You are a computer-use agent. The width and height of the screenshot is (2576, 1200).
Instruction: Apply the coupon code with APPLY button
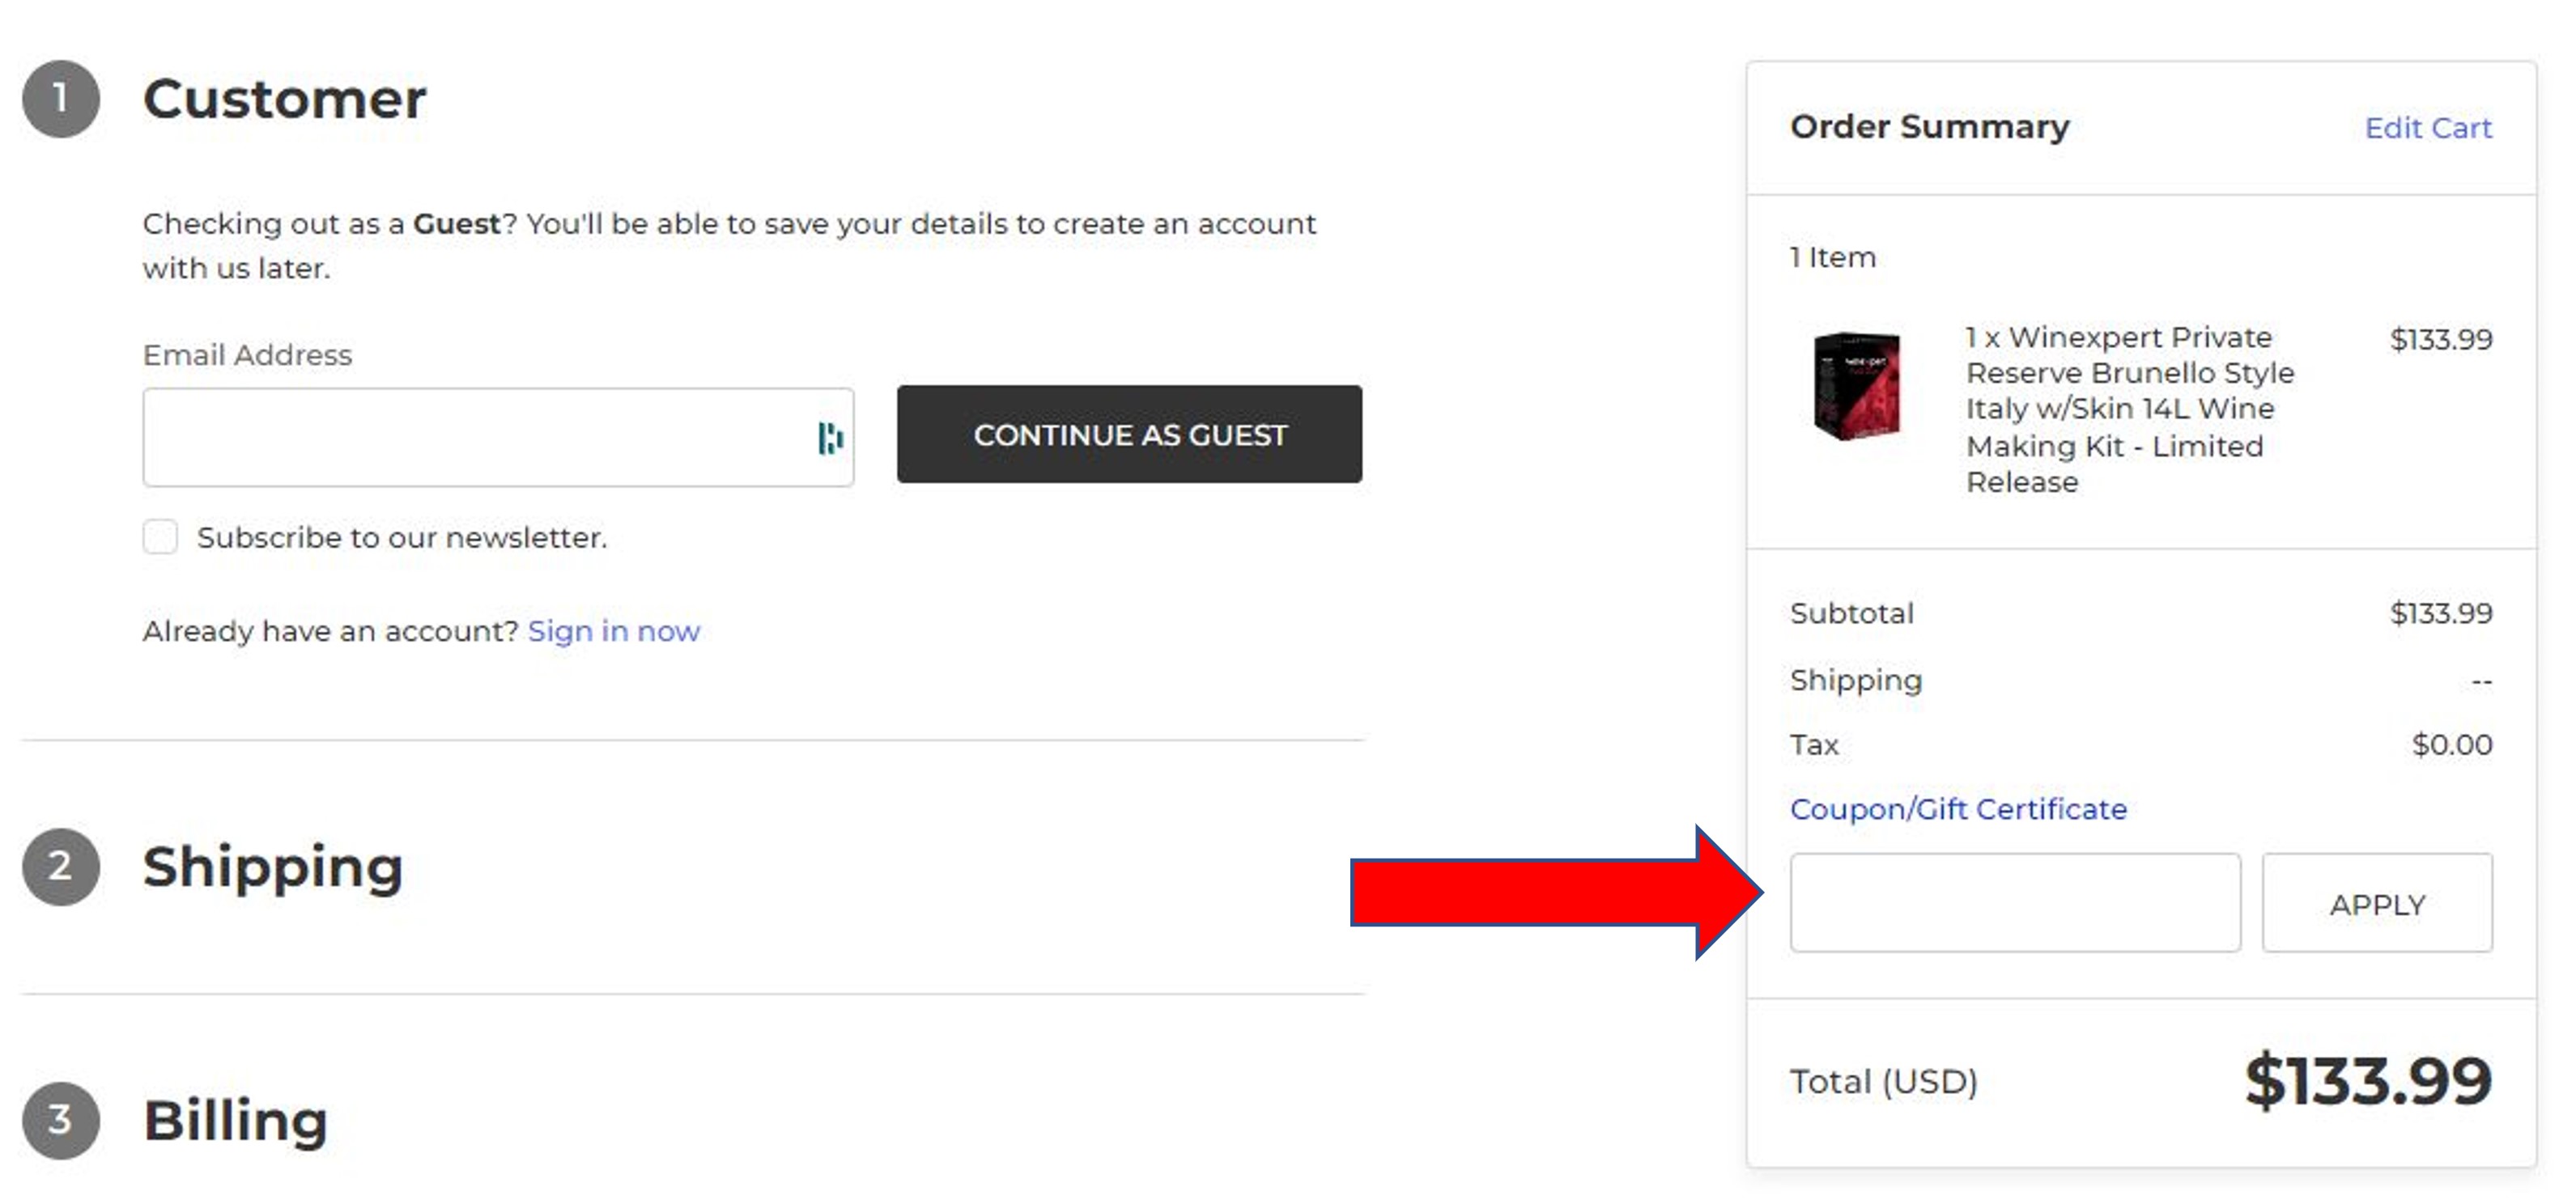2377,903
